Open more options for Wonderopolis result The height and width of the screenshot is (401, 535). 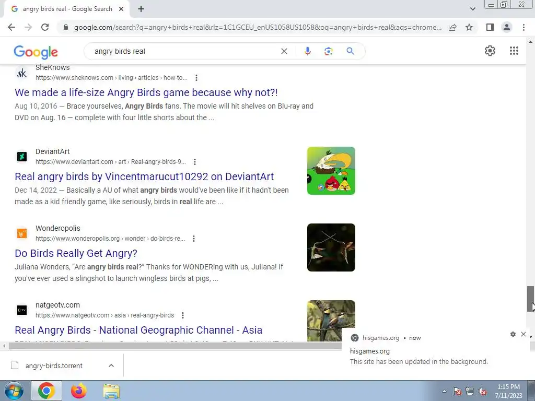tap(193, 238)
